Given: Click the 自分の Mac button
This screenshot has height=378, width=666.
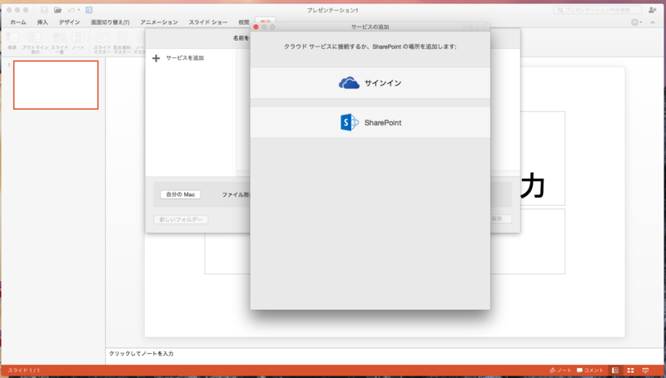Looking at the screenshot, I should point(181,194).
